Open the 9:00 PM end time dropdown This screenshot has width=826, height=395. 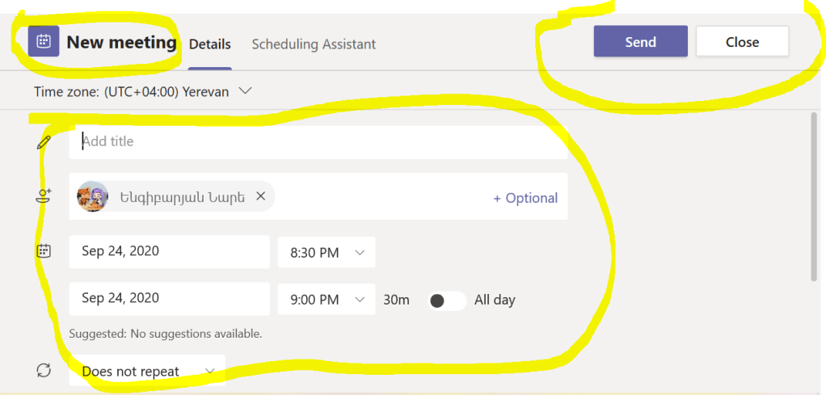point(327,300)
